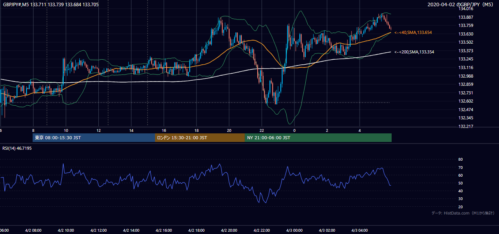Click the HistData.com data source credit

(463, 213)
